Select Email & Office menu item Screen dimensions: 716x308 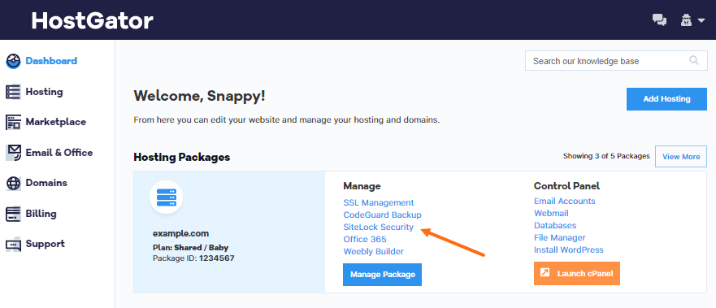[59, 153]
